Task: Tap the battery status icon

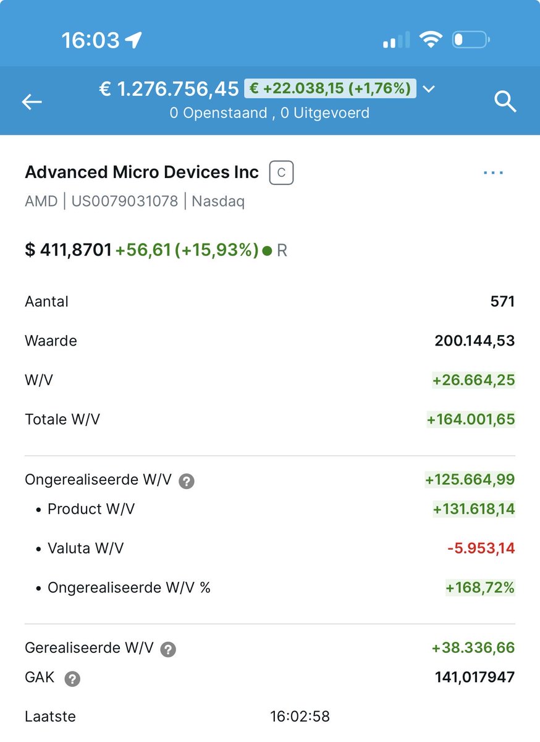Action: tap(471, 40)
